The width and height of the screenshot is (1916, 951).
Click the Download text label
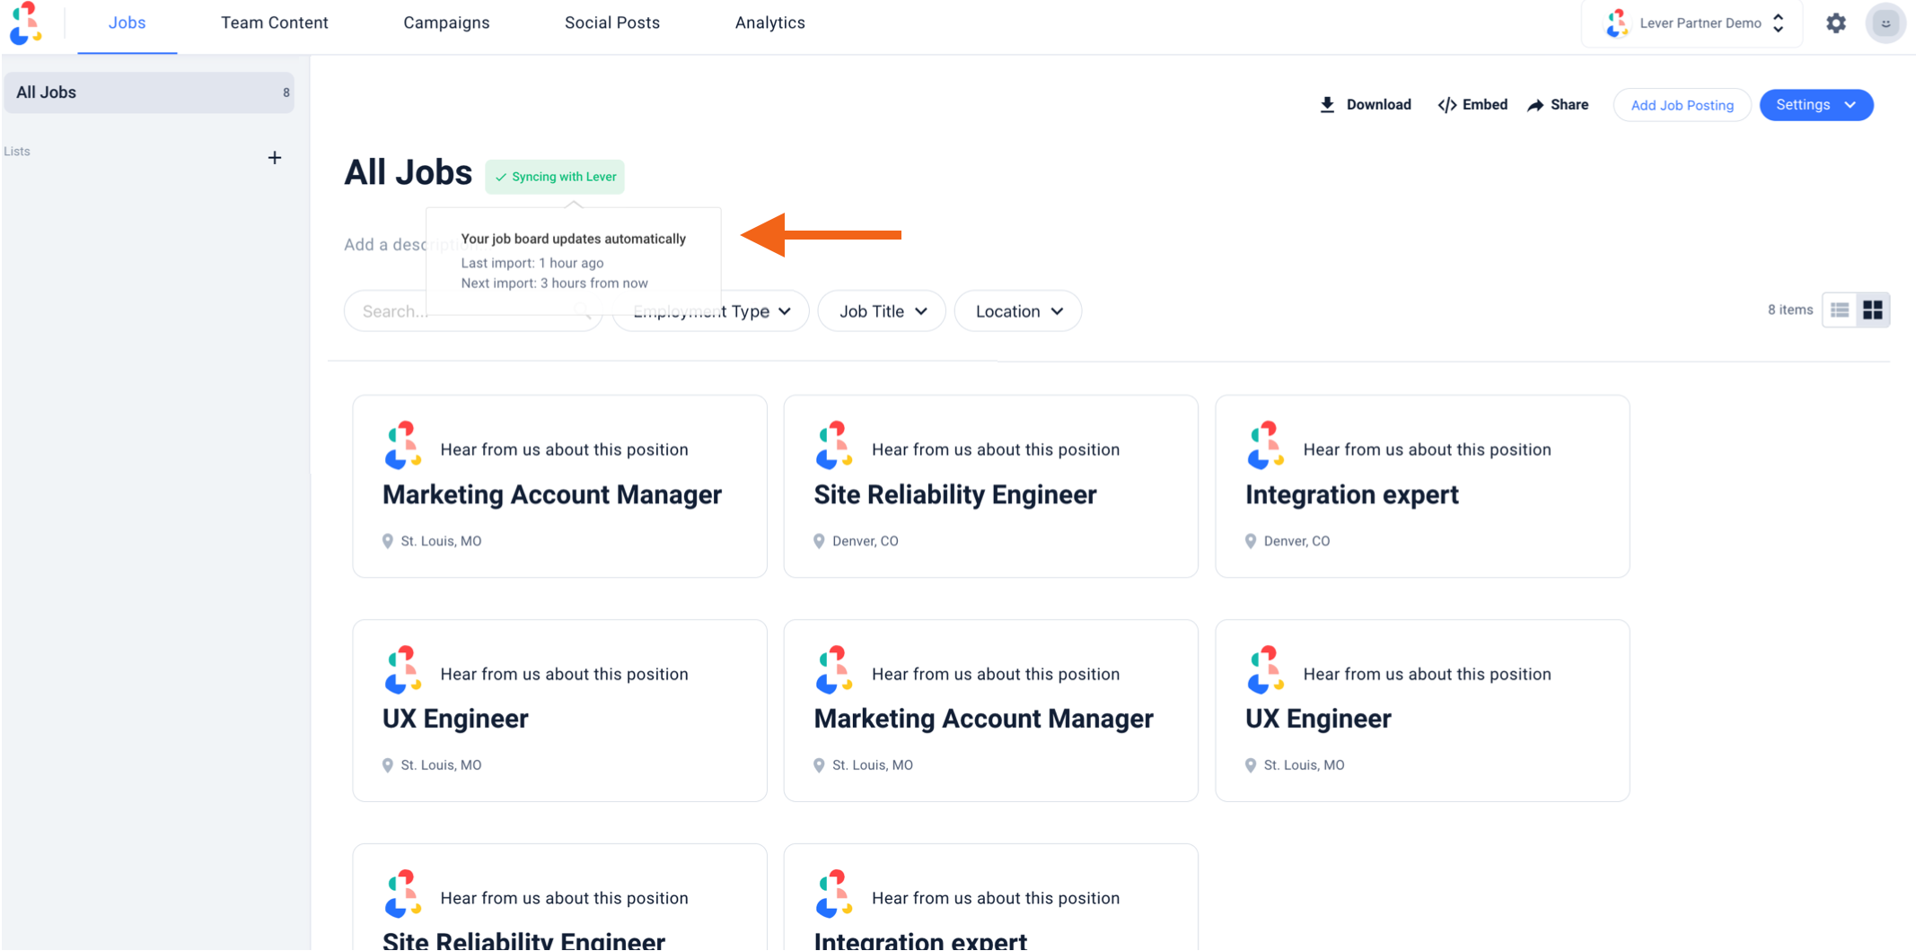coord(1378,105)
